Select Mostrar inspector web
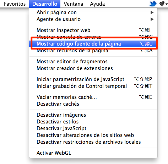This screenshot has height=164, width=168. (93, 30)
